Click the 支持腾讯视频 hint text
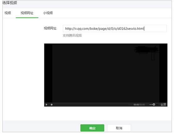174x134 pixels. [72, 36]
